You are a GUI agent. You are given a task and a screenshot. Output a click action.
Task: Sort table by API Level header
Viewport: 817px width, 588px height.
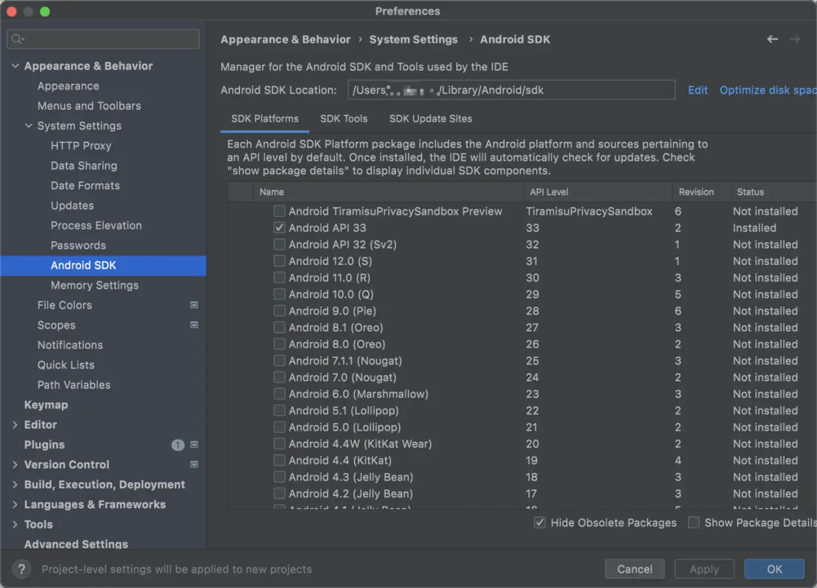coord(598,192)
